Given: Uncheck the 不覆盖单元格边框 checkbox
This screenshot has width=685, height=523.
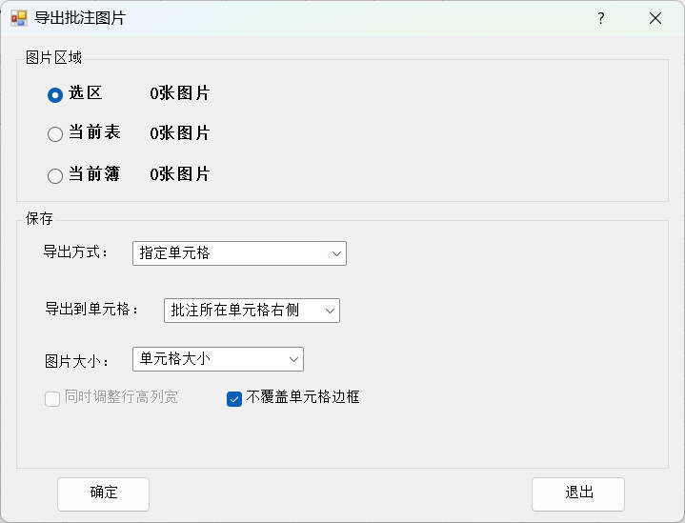Looking at the screenshot, I should [234, 398].
